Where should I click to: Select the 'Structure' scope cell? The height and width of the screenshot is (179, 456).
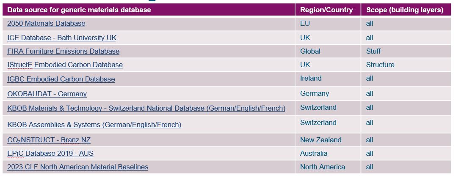tap(380, 65)
